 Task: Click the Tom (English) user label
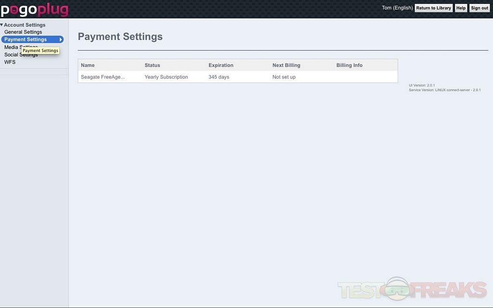point(397,8)
